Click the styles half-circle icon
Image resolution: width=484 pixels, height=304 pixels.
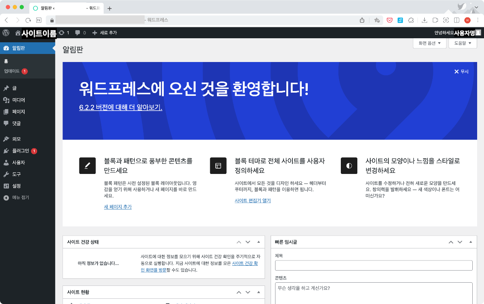coord(349,165)
